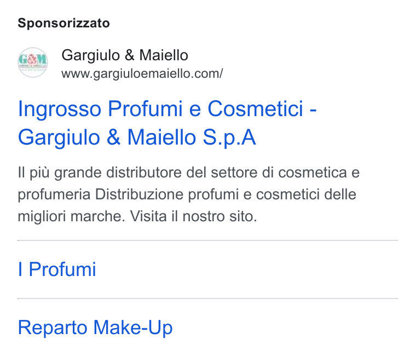This screenshot has height=356, width=416.
Task: Open the Reparto Make-Up sitelink
Action: click(x=95, y=328)
